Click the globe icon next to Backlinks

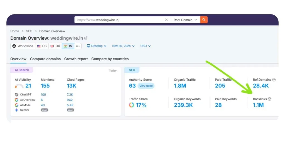click(x=269, y=99)
